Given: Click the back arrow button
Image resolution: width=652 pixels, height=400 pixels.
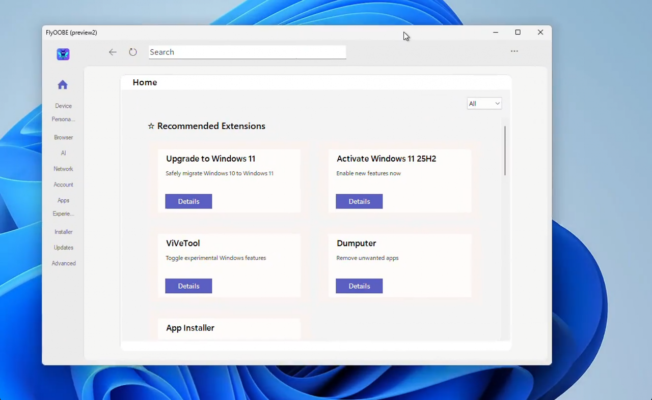Looking at the screenshot, I should [x=113, y=52].
